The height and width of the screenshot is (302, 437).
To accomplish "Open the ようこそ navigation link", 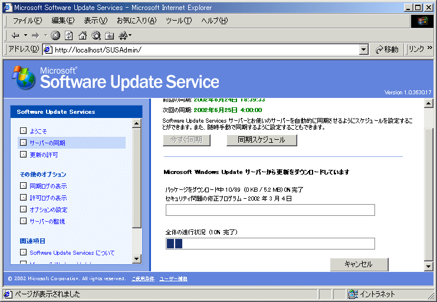I will click(38, 131).
